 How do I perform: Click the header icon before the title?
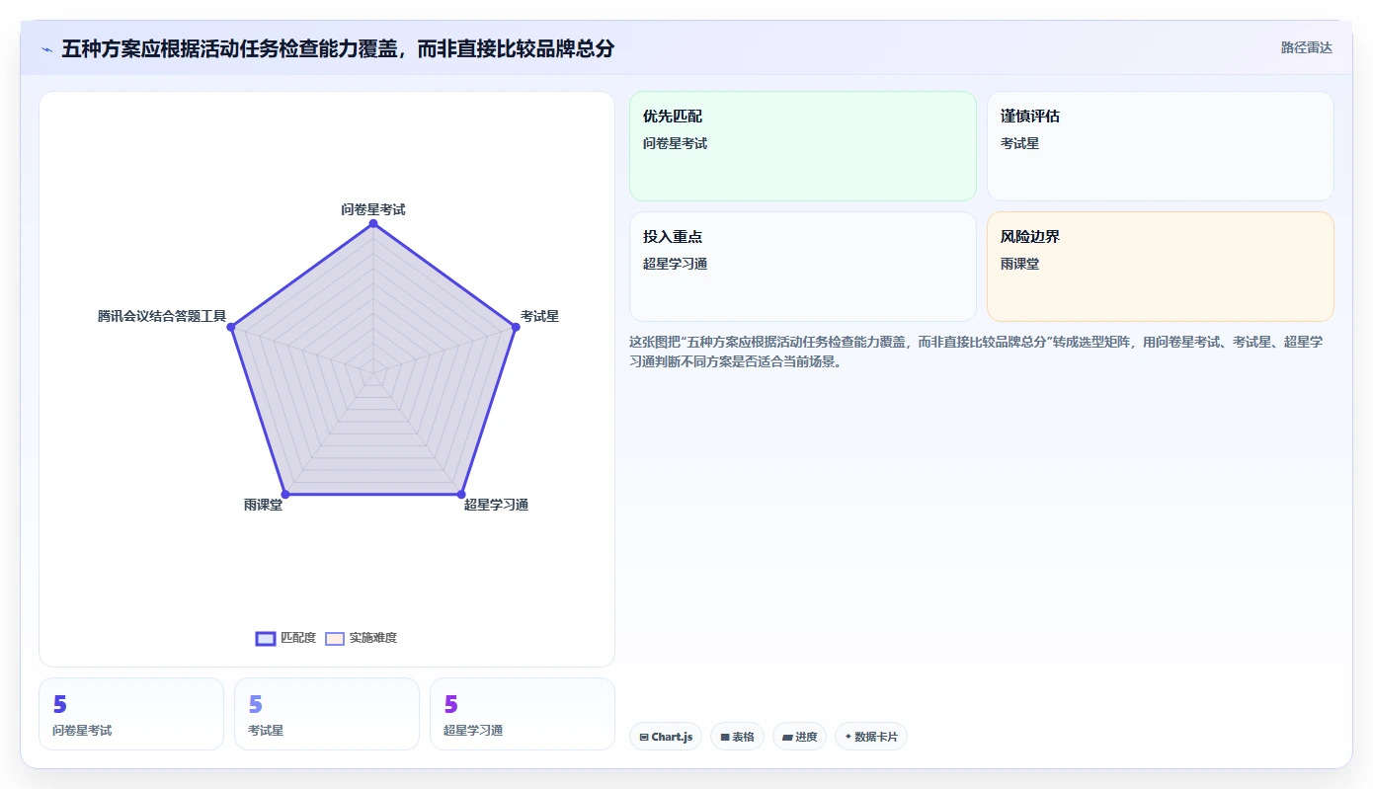point(46,48)
